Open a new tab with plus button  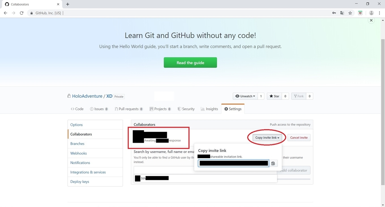(68, 4)
